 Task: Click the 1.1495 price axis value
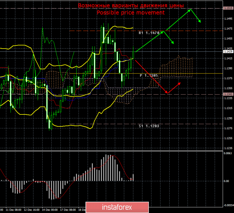click(228, 19)
